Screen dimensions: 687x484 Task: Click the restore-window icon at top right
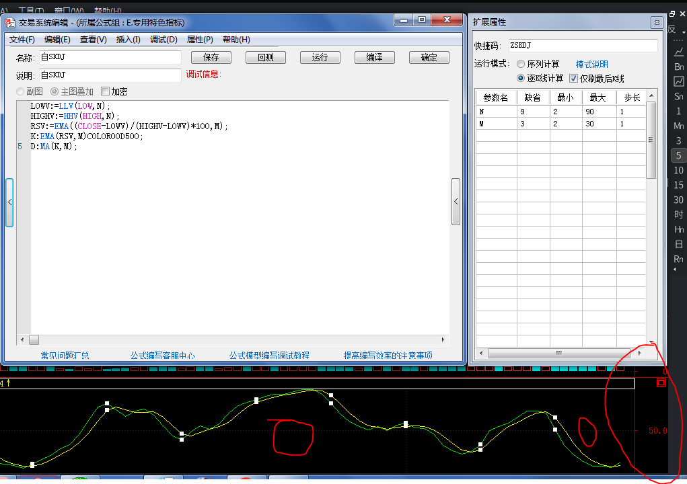pyautogui.click(x=672, y=13)
